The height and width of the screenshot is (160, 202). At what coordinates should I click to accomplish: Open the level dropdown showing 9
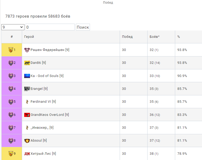point(13,27)
